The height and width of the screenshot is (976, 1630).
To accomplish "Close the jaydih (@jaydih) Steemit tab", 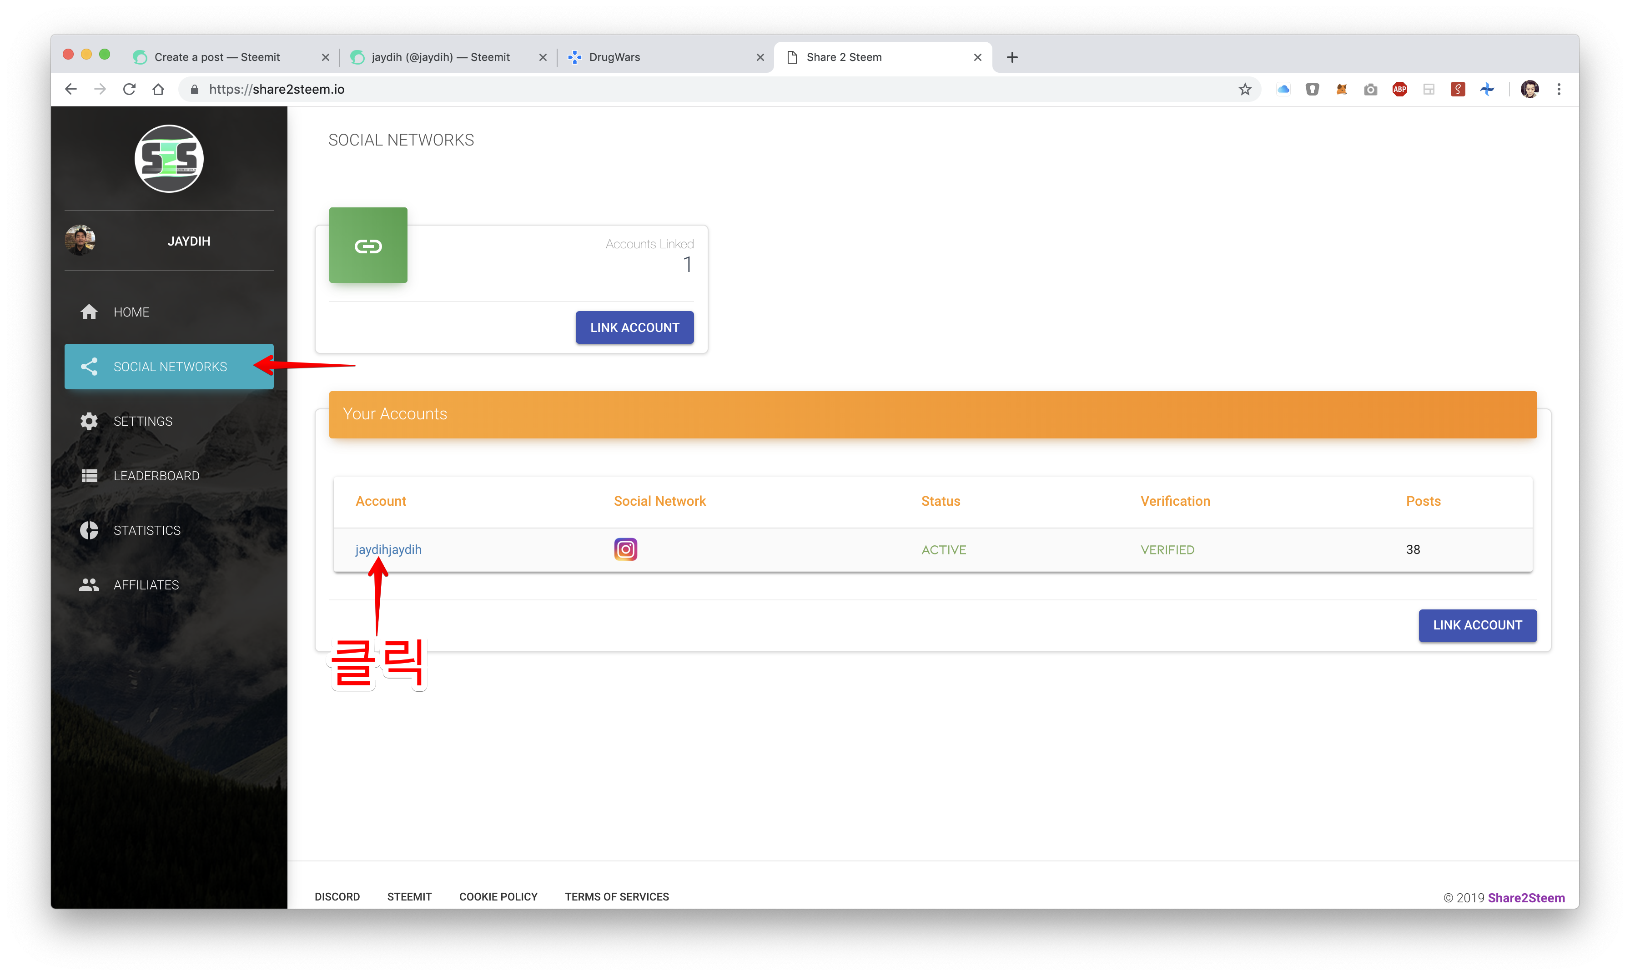I will tap(543, 57).
